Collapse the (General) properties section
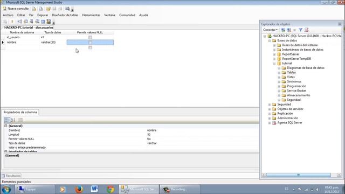This screenshot has height=194, width=345. (6, 126)
